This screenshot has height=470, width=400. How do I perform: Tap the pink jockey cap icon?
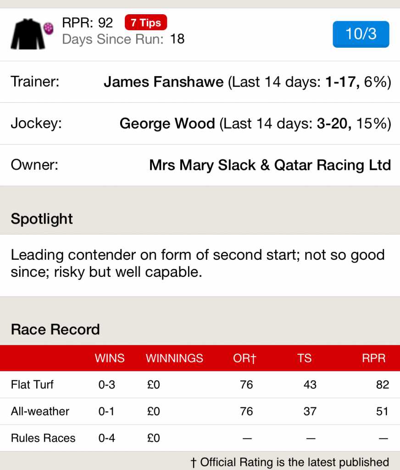(48, 29)
